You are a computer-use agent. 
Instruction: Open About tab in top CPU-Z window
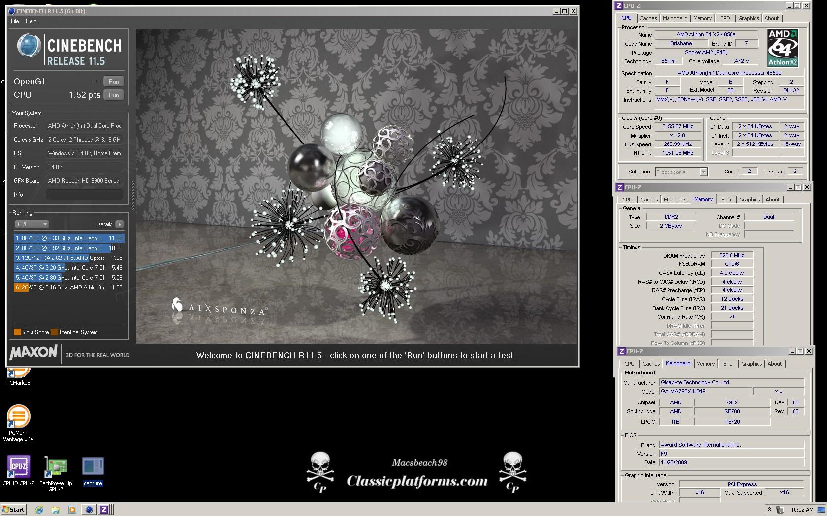771,18
